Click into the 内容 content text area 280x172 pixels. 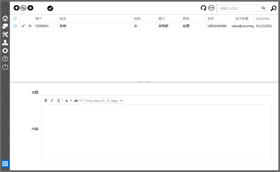(x=156, y=132)
